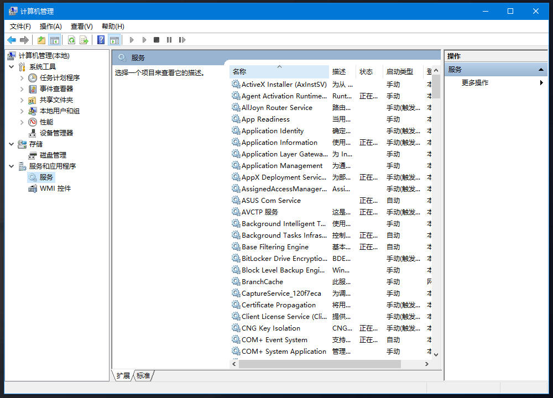Image resolution: width=553 pixels, height=398 pixels.
Task: Select 任务计划程序 in the tree
Action: click(x=60, y=78)
